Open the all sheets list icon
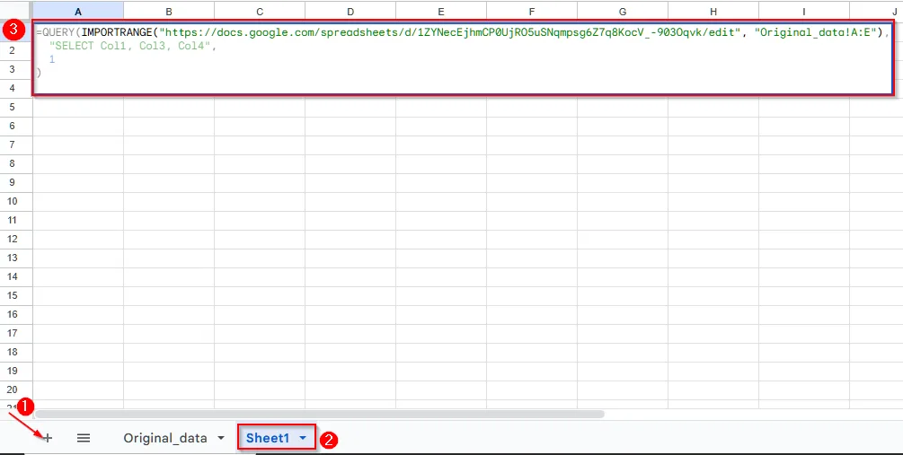Viewport: 903px width, 455px height. pyautogui.click(x=84, y=438)
